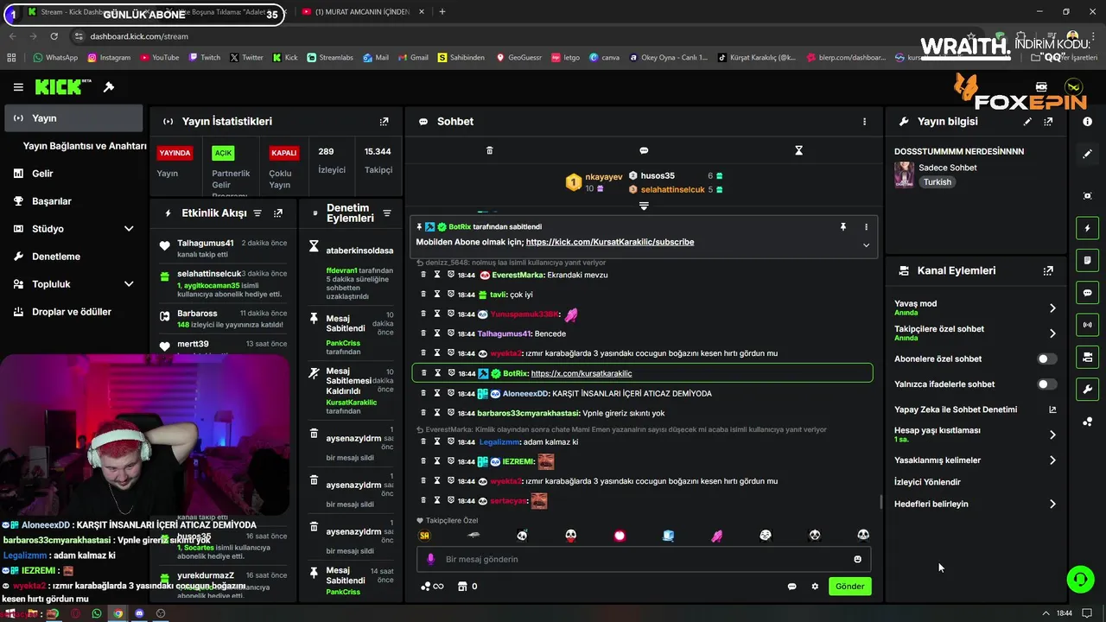Click the wrench icon in the right sidebar
This screenshot has height=622, width=1106.
tap(1087, 390)
